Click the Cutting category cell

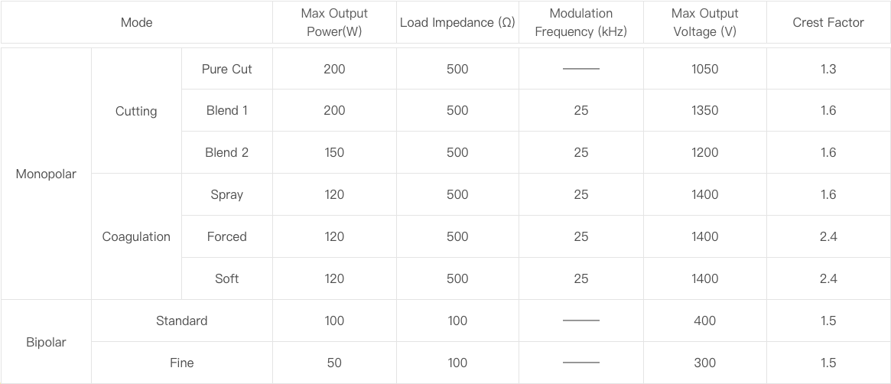point(136,111)
